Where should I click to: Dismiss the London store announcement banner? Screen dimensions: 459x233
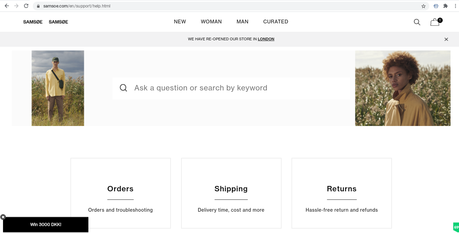click(x=446, y=39)
